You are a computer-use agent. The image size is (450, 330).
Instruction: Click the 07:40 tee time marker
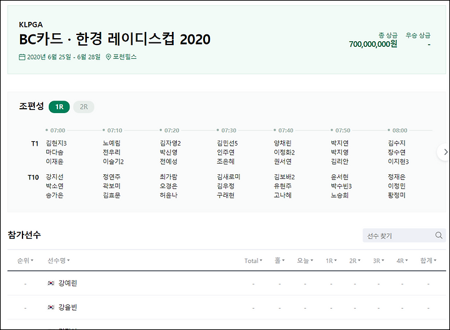(283, 130)
